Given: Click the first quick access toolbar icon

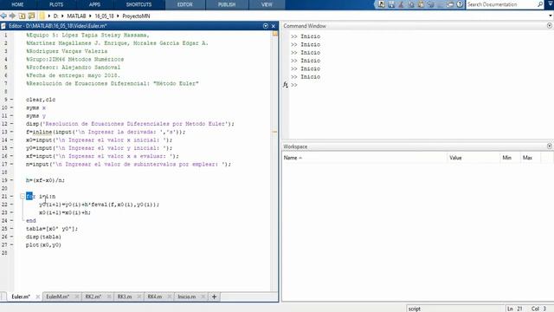Looking at the screenshot, I should click(381, 4).
